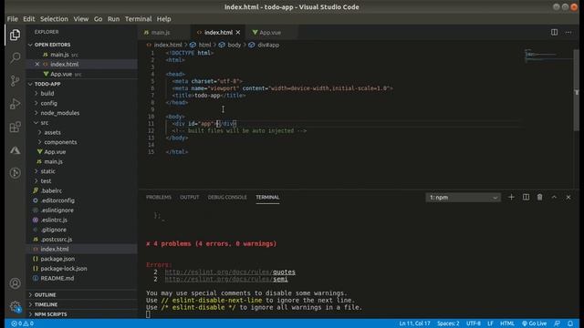Open the Edit menu
The height and width of the screenshot is (328, 584).
coord(28,19)
